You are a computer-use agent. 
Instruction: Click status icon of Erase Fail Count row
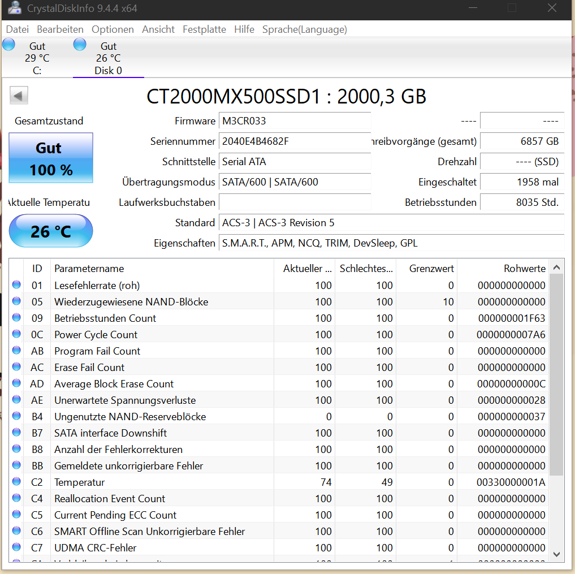click(16, 367)
